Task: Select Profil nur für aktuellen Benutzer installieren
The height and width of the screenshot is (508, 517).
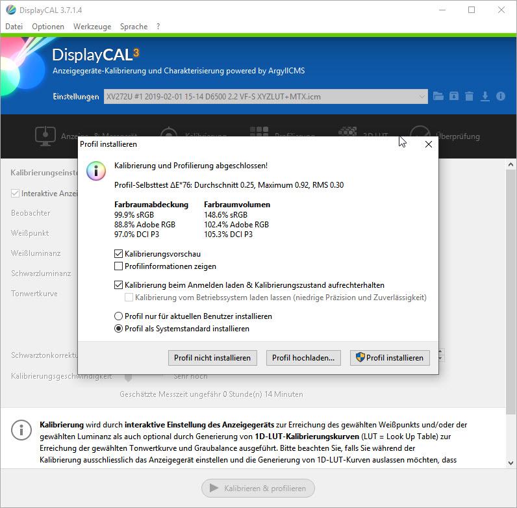Action: coord(118,316)
